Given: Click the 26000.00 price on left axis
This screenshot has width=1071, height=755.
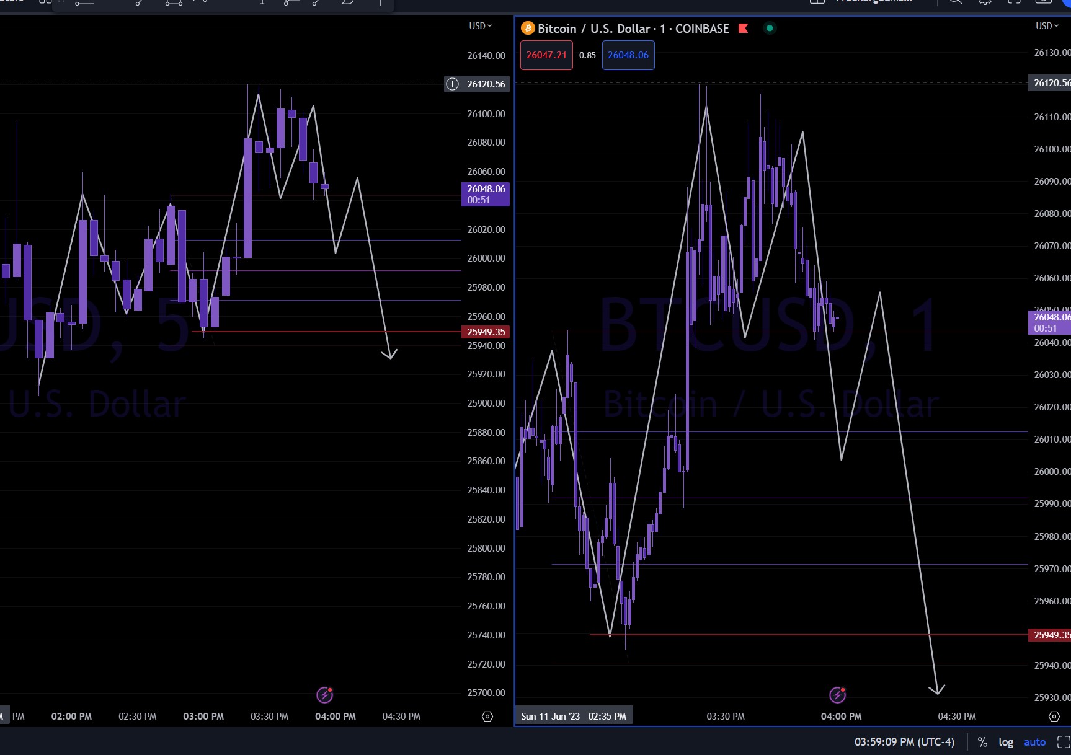Looking at the screenshot, I should 486,258.
